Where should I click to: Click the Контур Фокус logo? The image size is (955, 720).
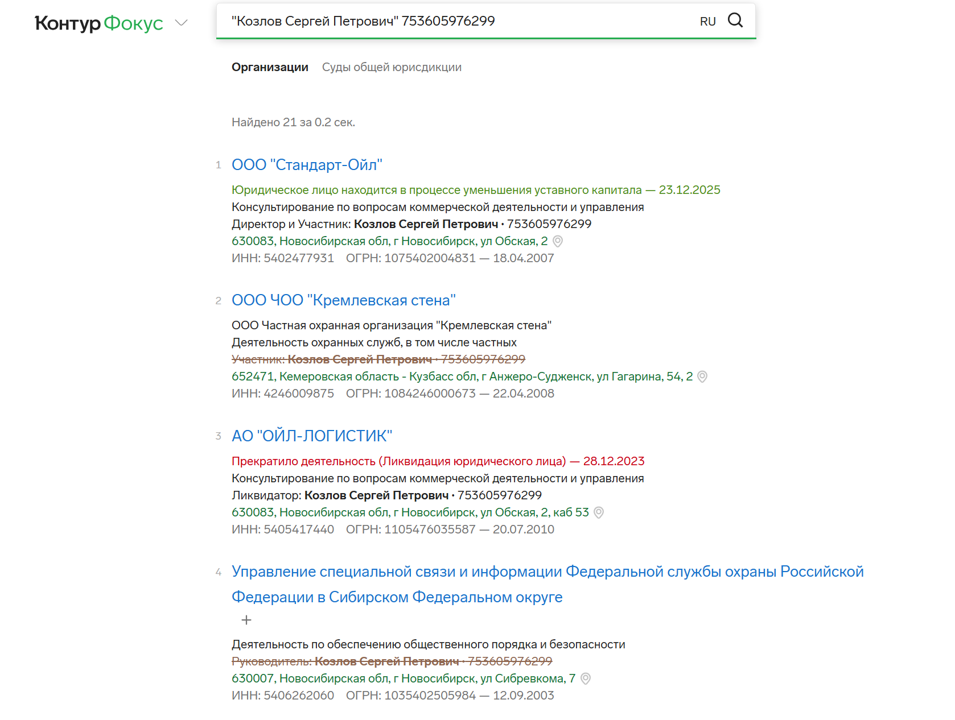pyautogui.click(x=99, y=23)
